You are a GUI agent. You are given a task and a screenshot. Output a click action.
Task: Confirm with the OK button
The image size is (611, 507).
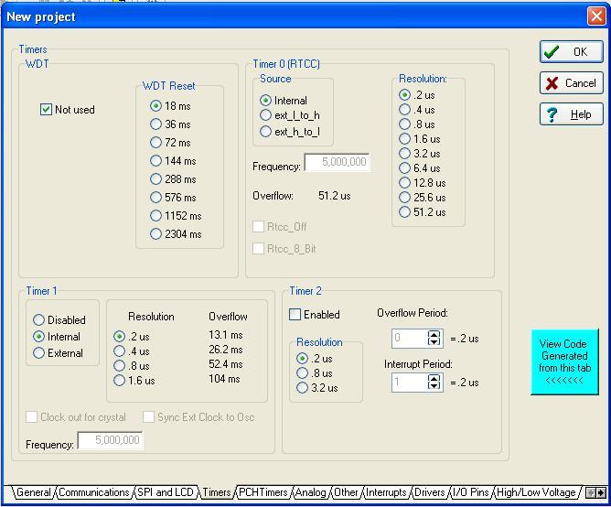point(572,51)
